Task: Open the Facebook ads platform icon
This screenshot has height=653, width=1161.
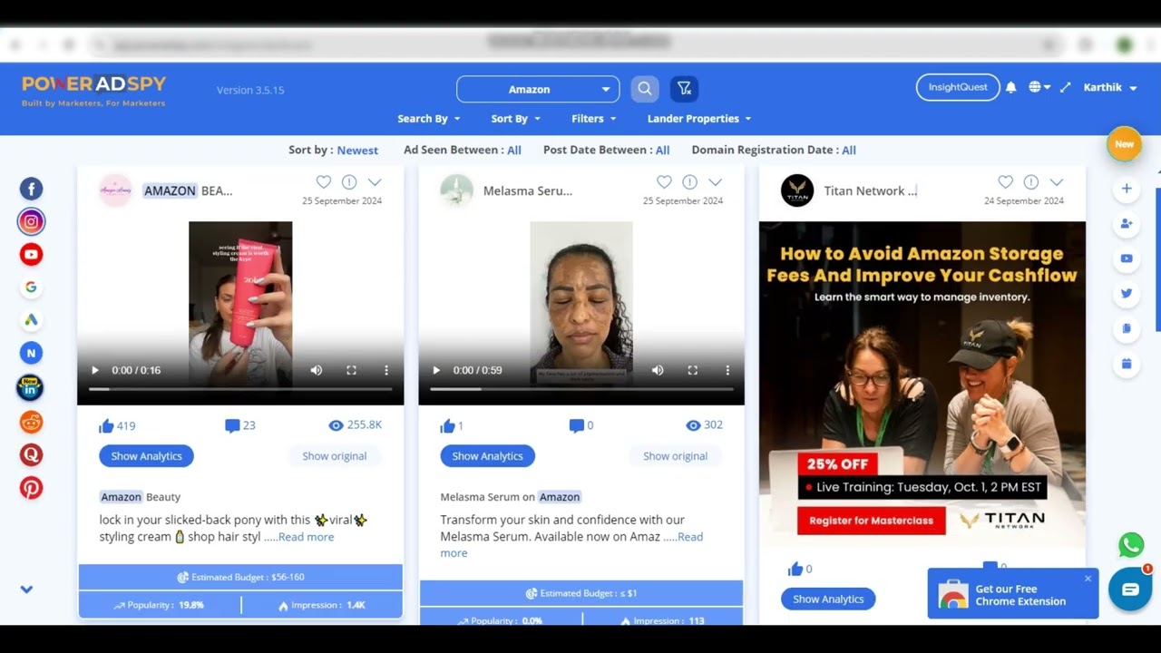Action: pos(31,189)
